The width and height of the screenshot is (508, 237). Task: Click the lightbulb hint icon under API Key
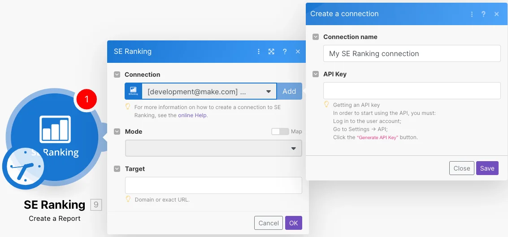(326, 105)
